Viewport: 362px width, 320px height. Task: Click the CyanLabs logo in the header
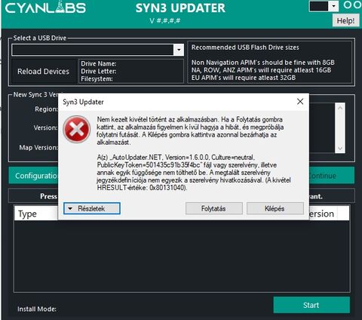click(x=45, y=8)
